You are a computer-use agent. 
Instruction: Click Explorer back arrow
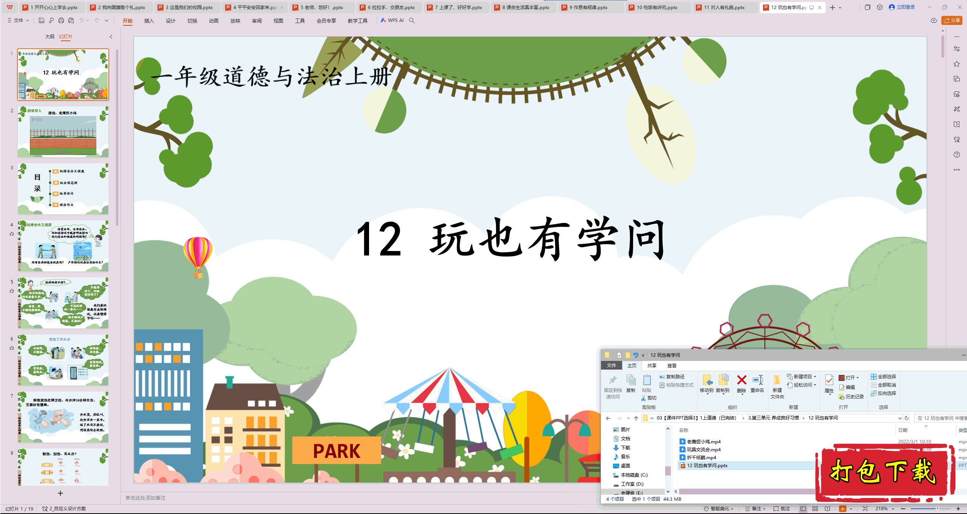(x=608, y=418)
